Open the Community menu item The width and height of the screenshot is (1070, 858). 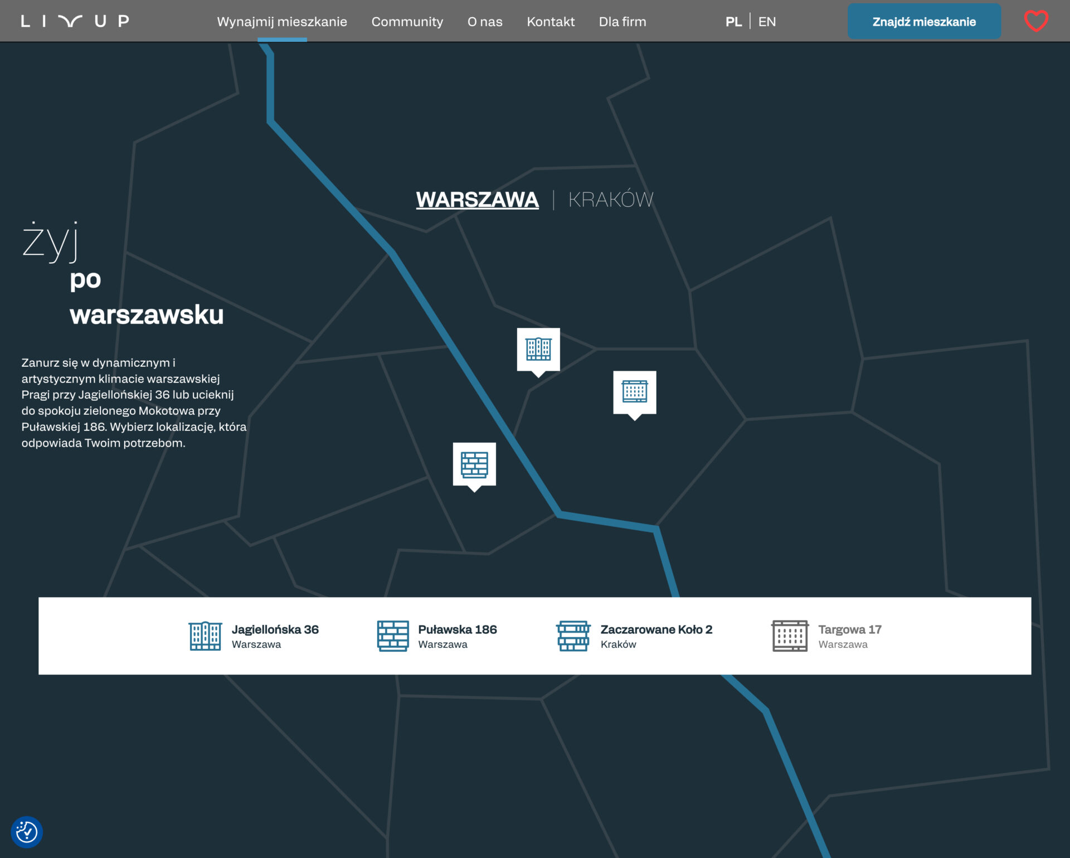(x=407, y=22)
